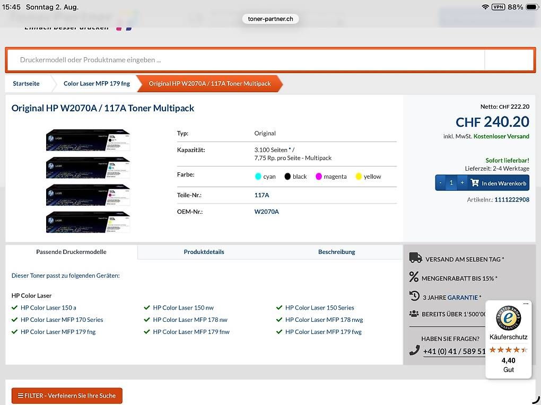Viewport: 541px width, 405px height.
Task: Click the delivery truck icon beside Versand am selben Tag
Action: [415, 258]
